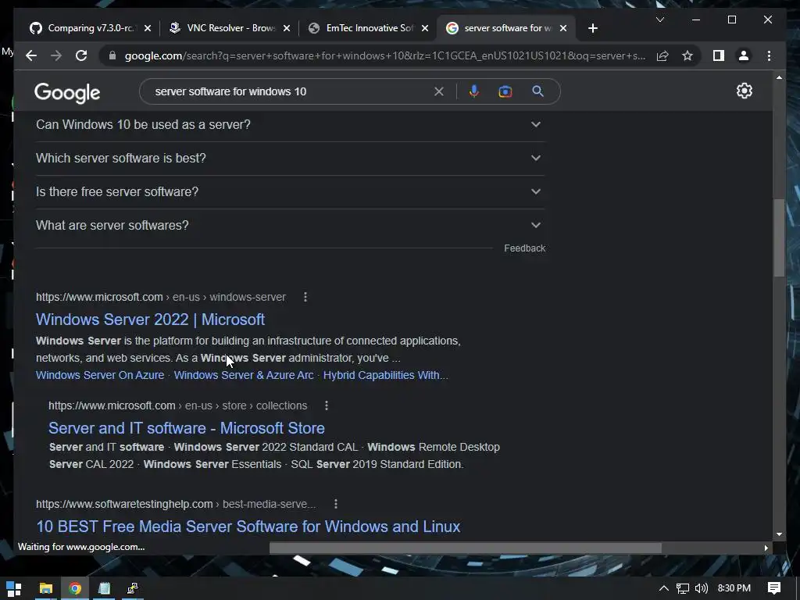Click the Feedback link under questions
Image resolution: width=800 pixels, height=600 pixels.
point(524,248)
